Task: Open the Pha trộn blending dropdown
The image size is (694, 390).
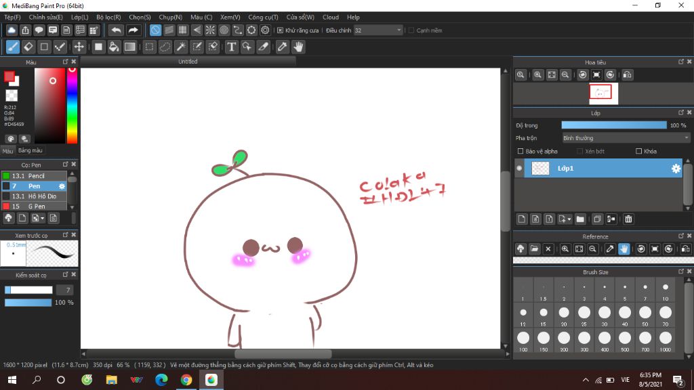Action: [x=626, y=138]
